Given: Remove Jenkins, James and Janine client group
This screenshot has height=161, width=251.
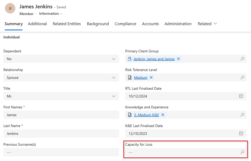Looking at the screenshot, I should click(178, 59).
